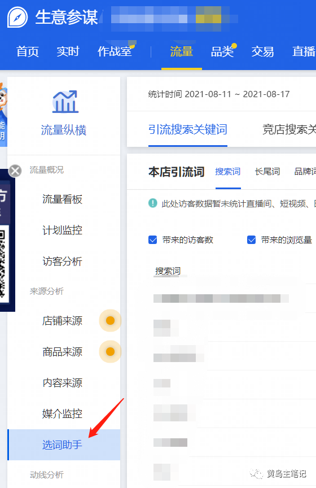This screenshot has height=488, width=316.
Task: Switch to 竞店搜索关键词 tab
Action: click(289, 129)
